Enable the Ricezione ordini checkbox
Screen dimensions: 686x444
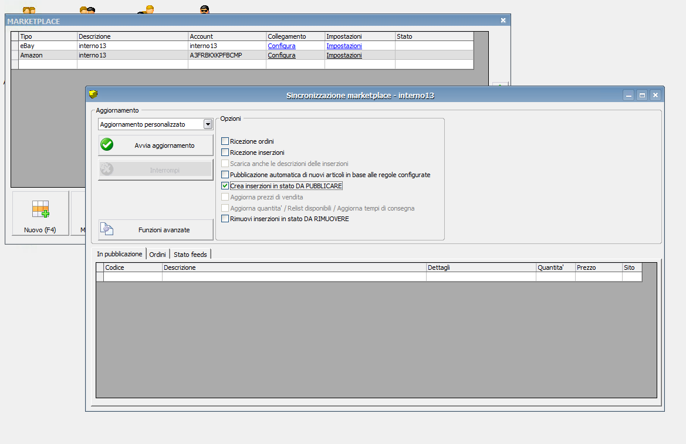[225, 141]
